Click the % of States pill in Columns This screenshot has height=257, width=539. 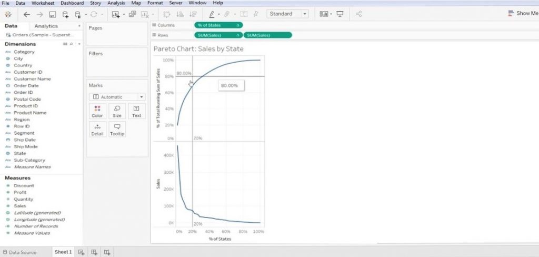click(x=218, y=25)
